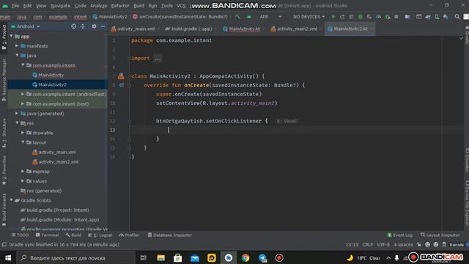Screen dimensions: 469x264
Task: Click the fold toggle beside setOnClickListener line
Action: pyautogui.click(x=130, y=121)
